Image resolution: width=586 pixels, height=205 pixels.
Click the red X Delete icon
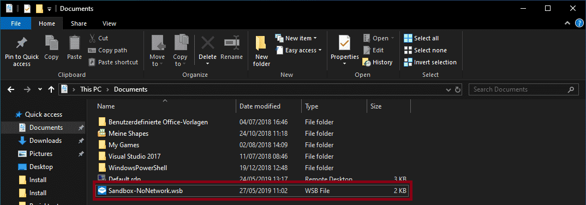click(x=207, y=43)
